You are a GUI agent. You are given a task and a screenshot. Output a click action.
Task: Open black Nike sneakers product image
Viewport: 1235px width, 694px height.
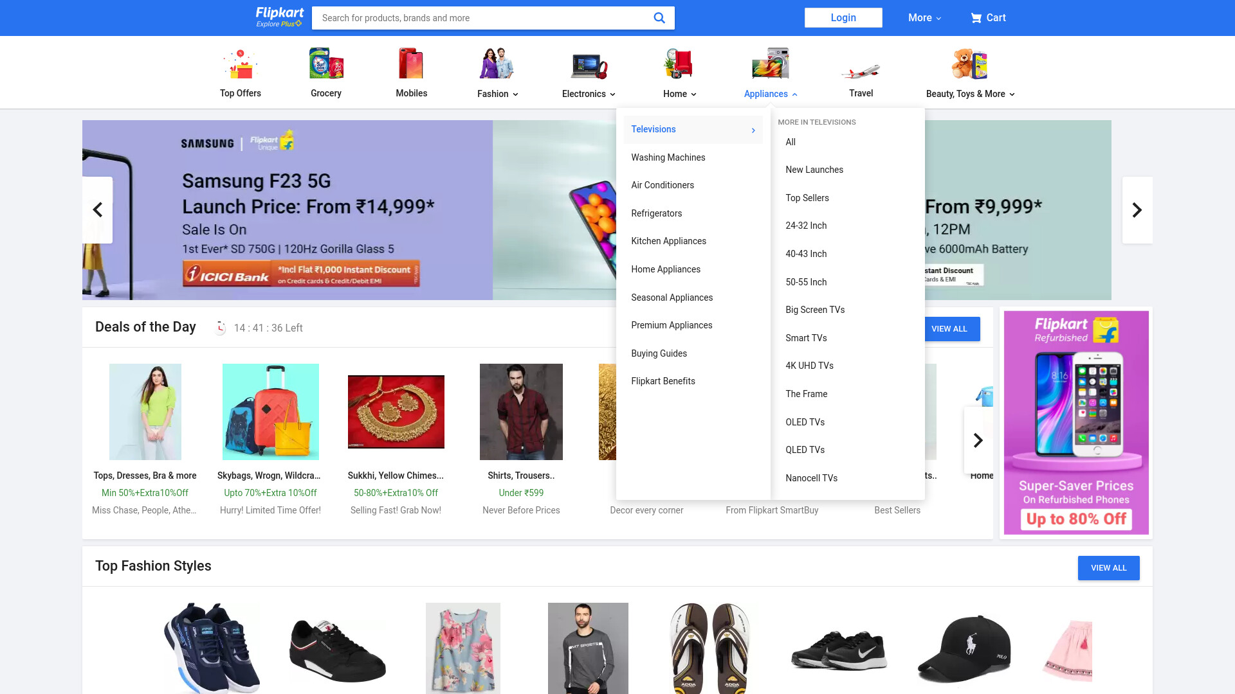click(839, 649)
